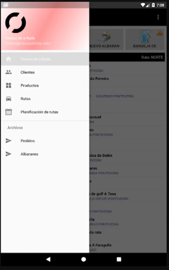
Task: Tap the circular sync logo in drawer header
Action: [16, 23]
